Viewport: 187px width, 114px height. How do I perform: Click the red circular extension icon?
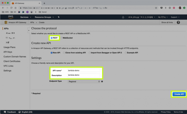(174, 8)
